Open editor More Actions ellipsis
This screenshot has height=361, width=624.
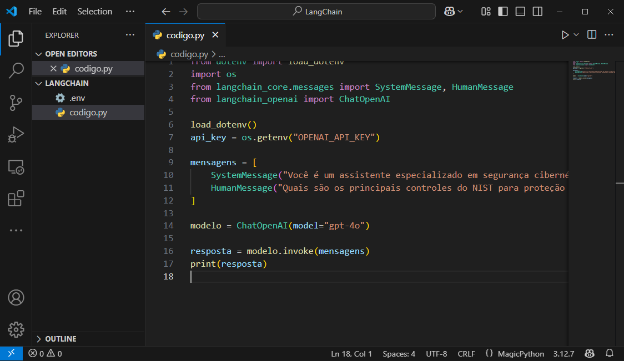point(609,35)
